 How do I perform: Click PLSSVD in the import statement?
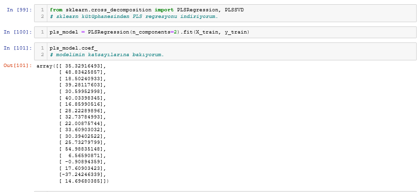(x=234, y=10)
